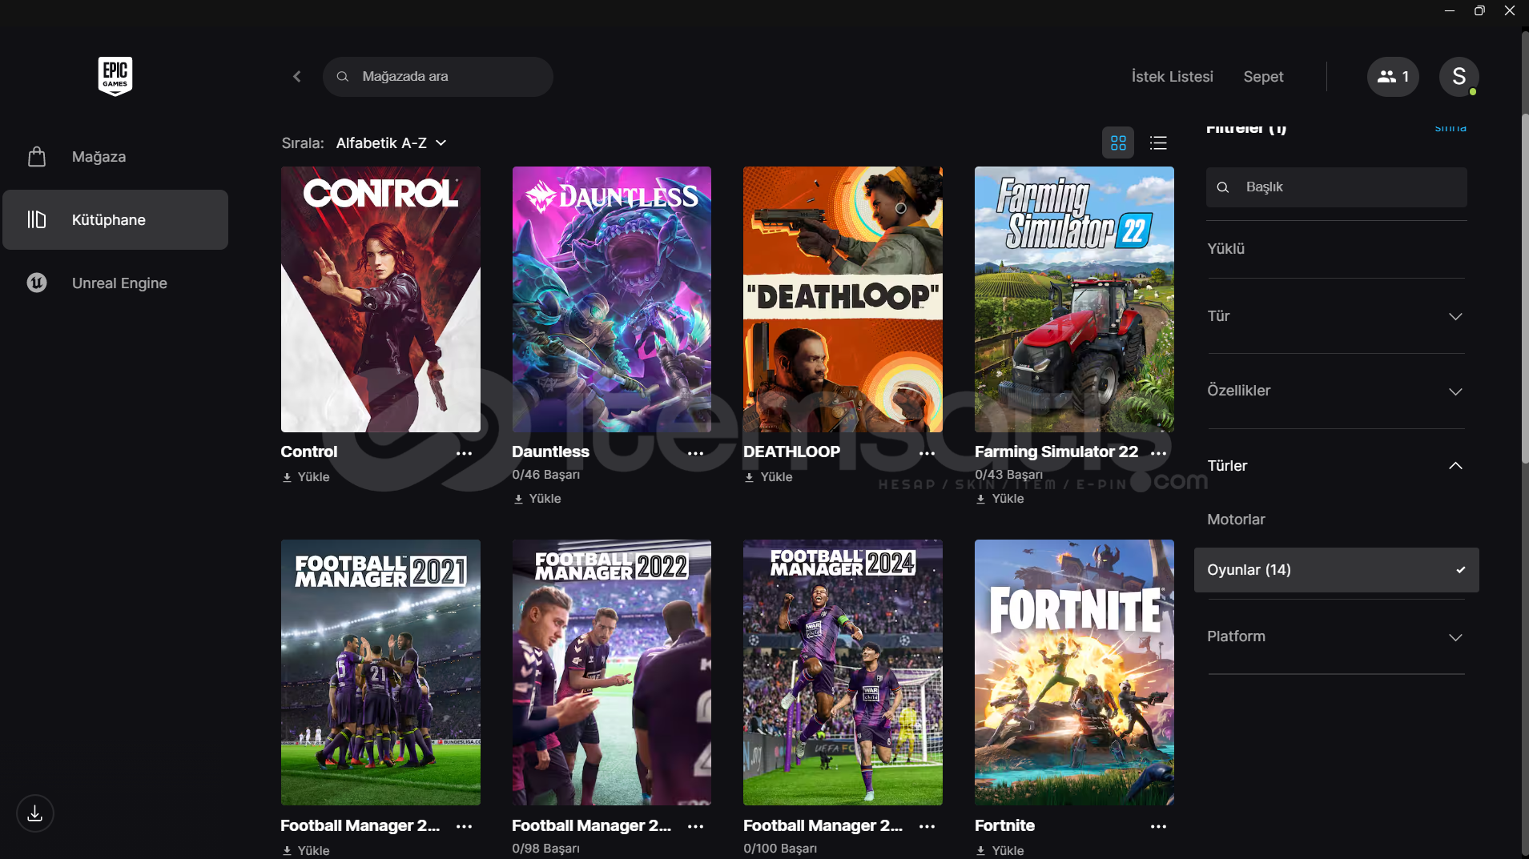Open İstek Listesi wishlist
This screenshot has width=1529, height=859.
tap(1172, 76)
